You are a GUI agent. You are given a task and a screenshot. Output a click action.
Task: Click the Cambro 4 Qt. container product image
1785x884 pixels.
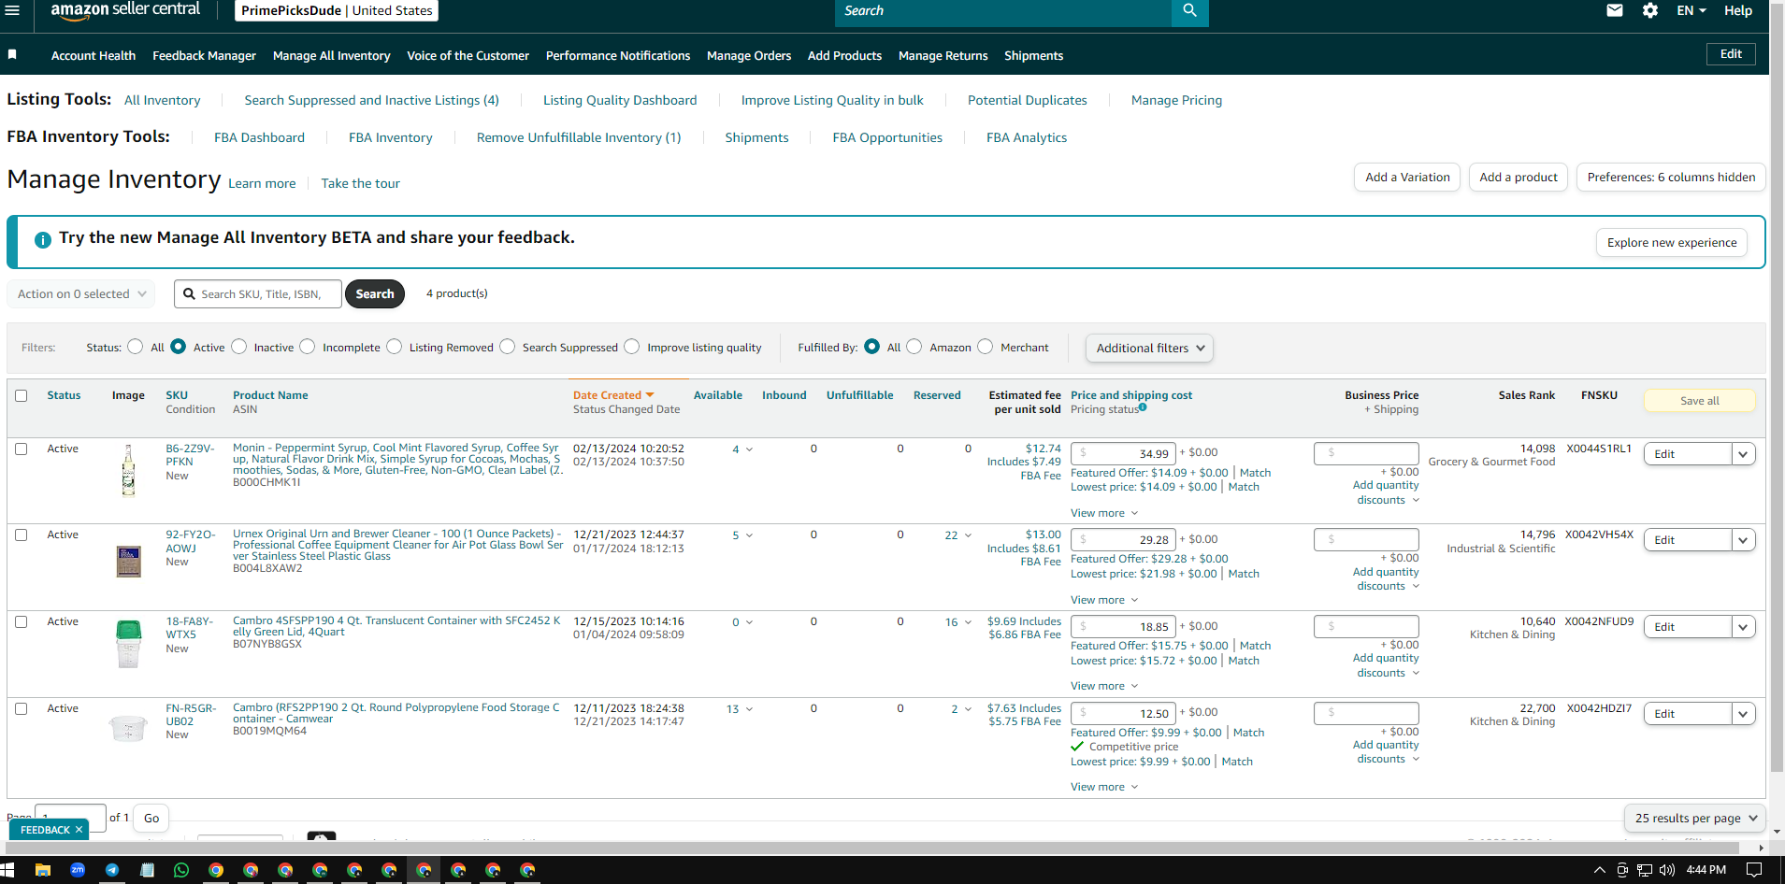click(128, 644)
